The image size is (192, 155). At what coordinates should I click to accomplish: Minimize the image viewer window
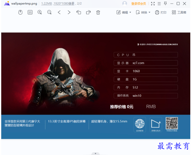172,4
